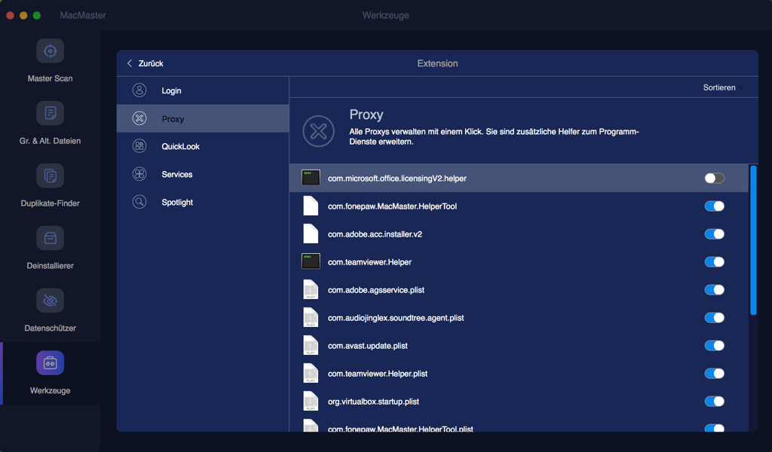Click the Login user icon

coord(139,90)
